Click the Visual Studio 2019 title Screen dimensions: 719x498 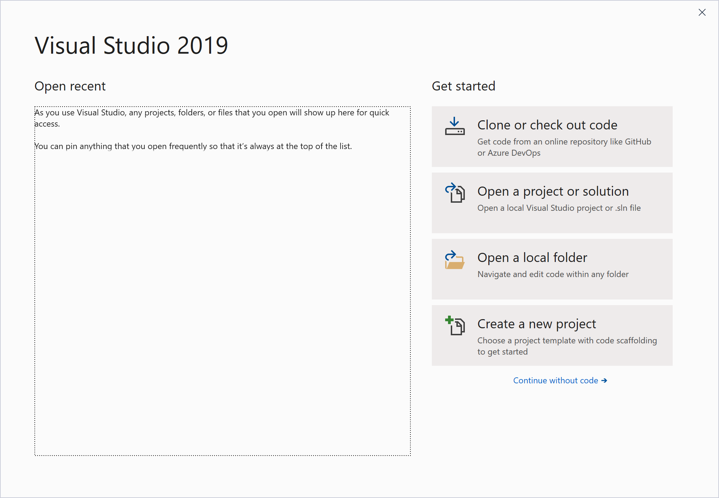click(131, 45)
